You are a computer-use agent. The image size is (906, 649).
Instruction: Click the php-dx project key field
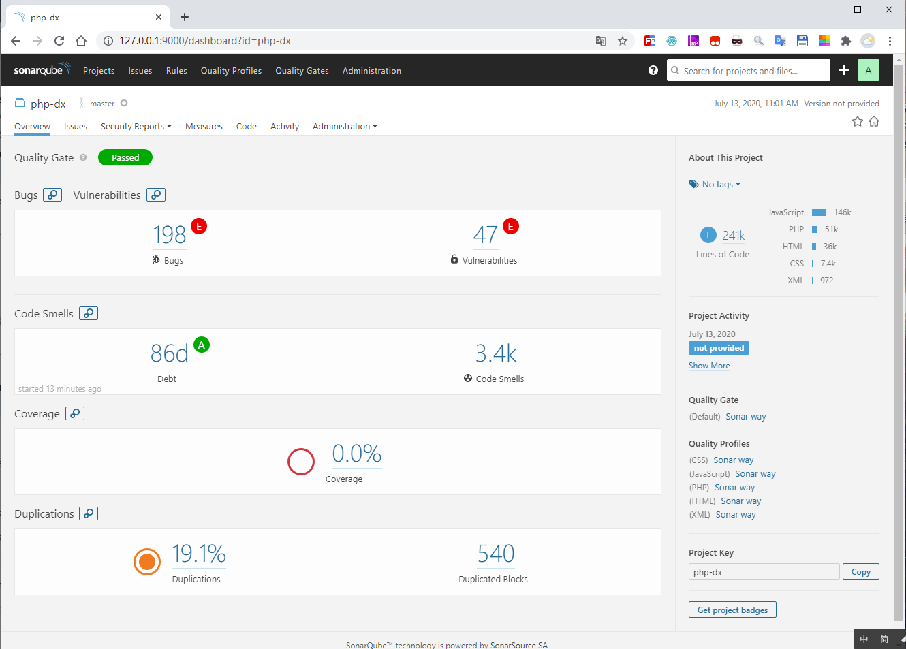(764, 572)
